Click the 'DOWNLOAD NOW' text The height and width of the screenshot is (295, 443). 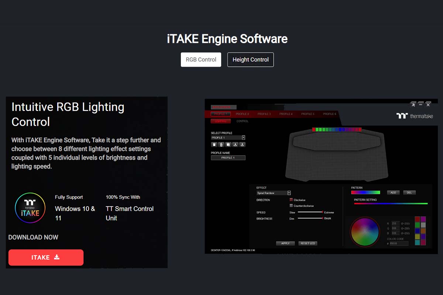tap(33, 237)
